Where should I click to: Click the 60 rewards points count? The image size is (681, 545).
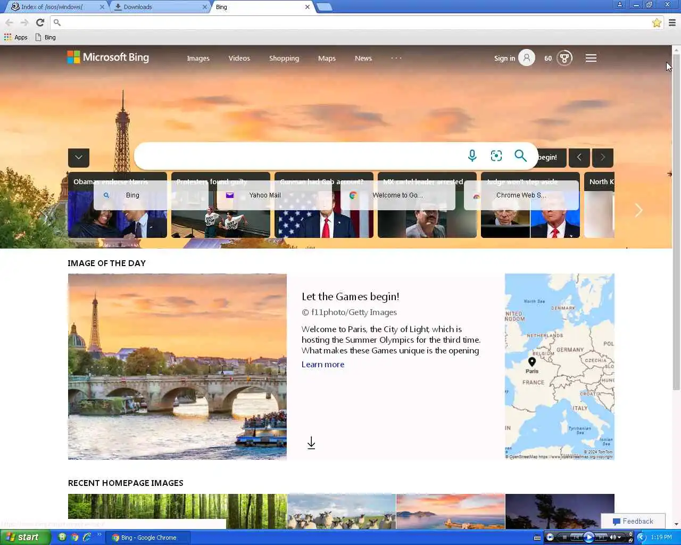pos(548,59)
